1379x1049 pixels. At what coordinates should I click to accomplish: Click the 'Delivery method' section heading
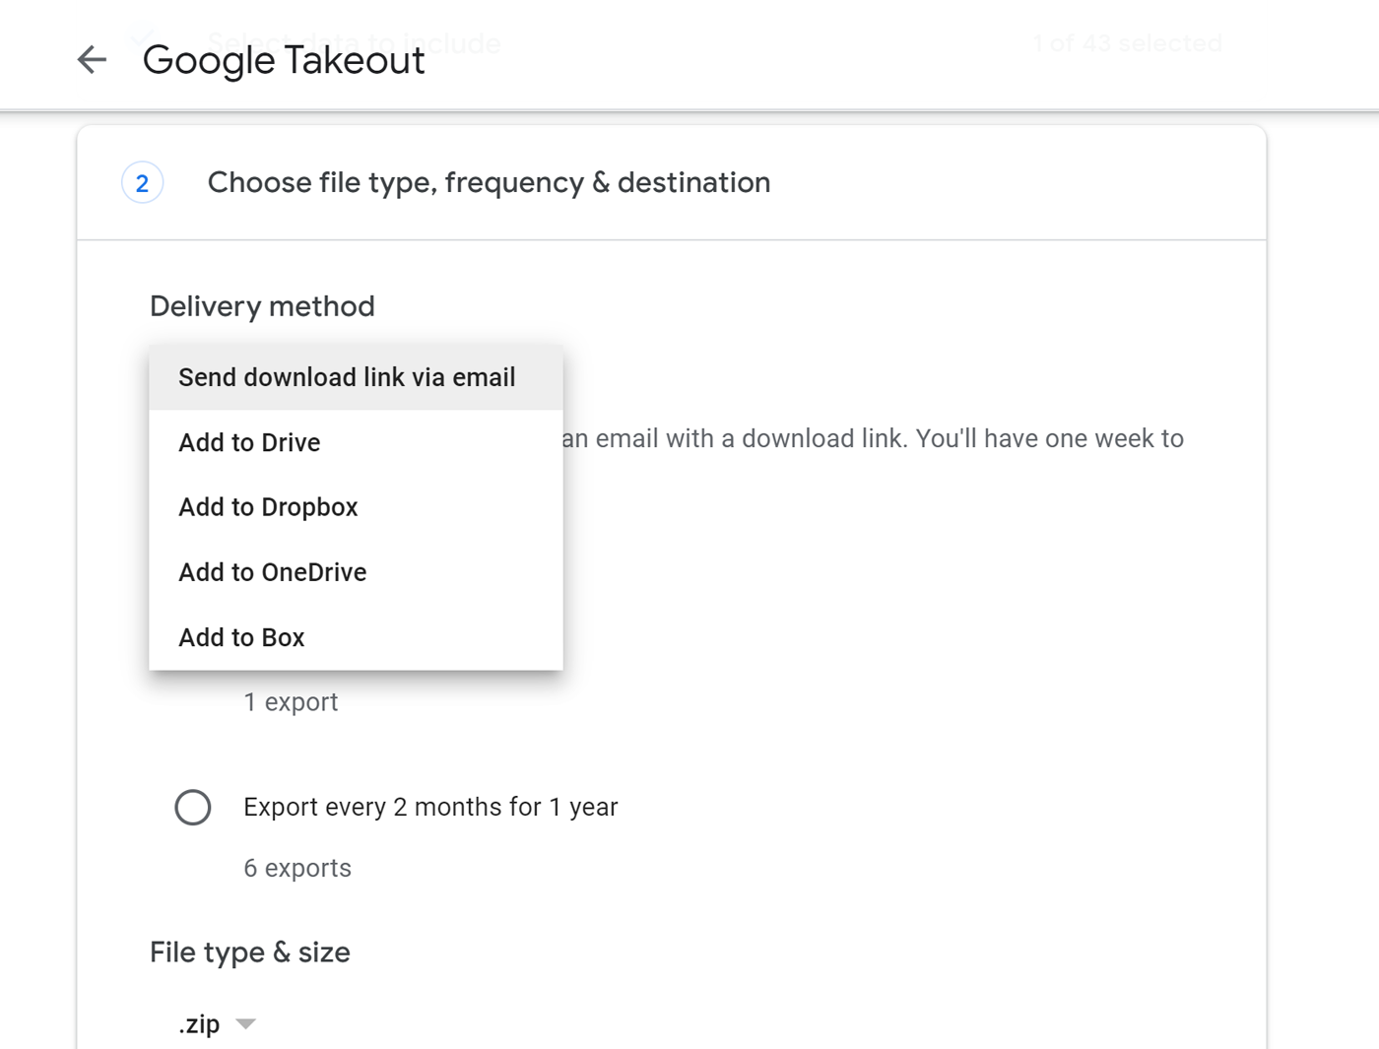[262, 306]
